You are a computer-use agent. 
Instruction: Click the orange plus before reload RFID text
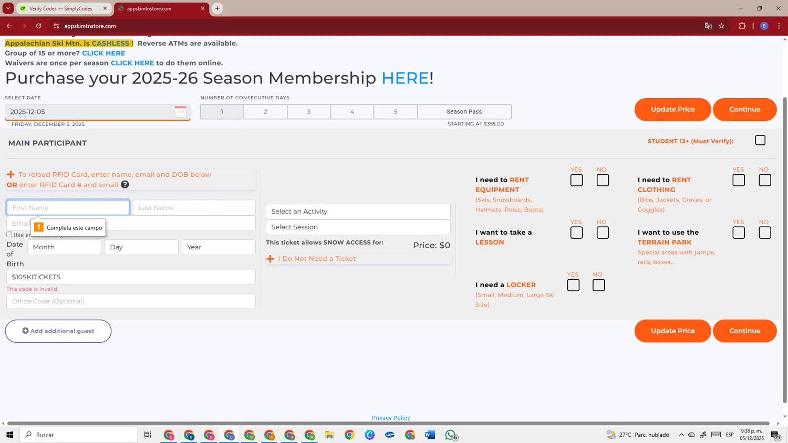11,174
